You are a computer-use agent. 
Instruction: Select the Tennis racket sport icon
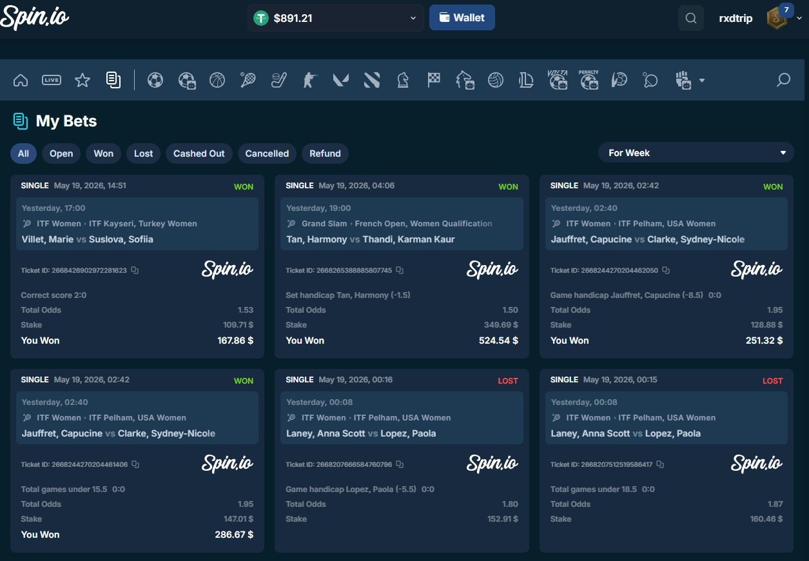[248, 80]
